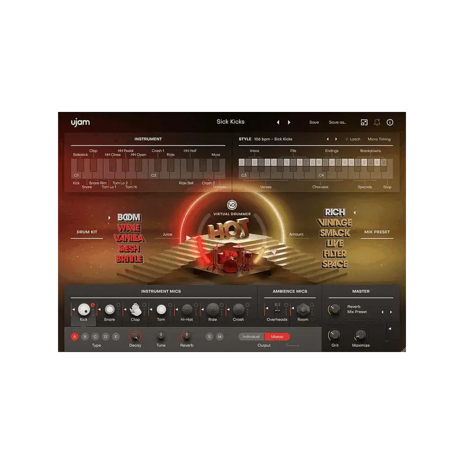464x464 pixels.
Task: Toggle the Solo S button
Action: coord(209,336)
